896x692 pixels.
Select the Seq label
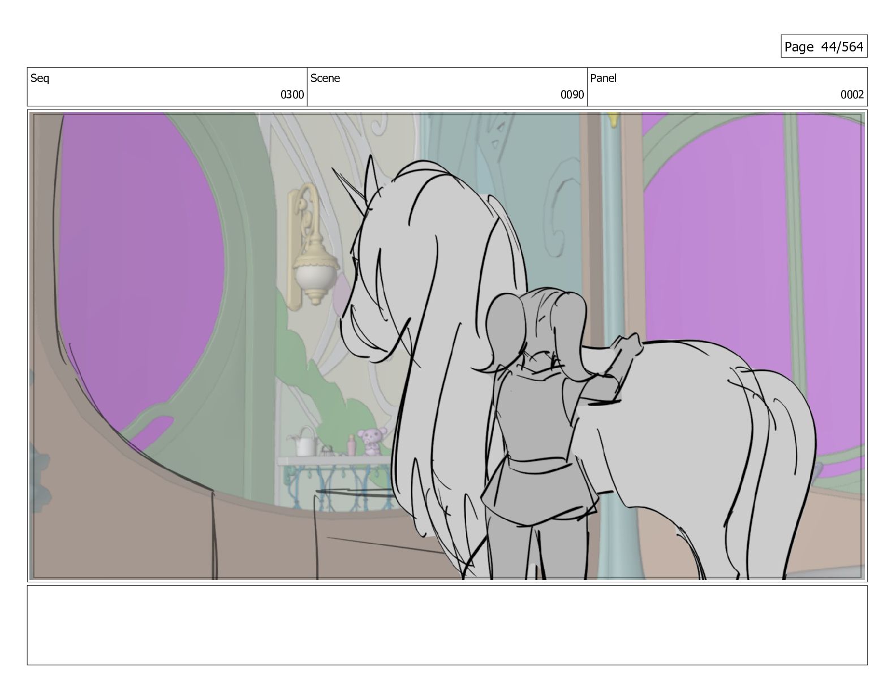pyautogui.click(x=40, y=78)
